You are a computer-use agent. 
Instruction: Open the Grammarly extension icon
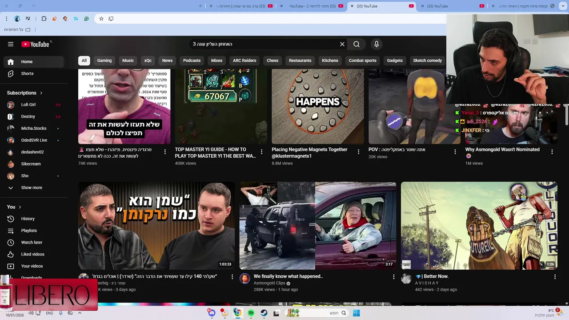(x=86, y=19)
